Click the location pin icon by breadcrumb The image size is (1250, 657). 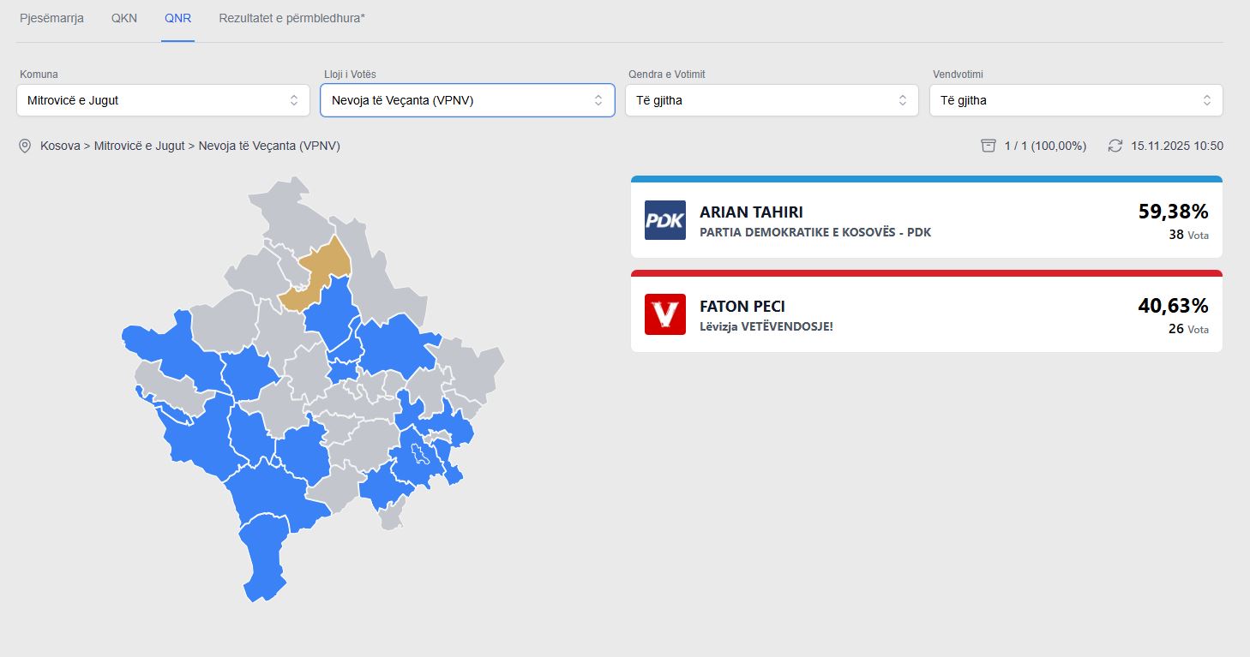[x=25, y=146]
